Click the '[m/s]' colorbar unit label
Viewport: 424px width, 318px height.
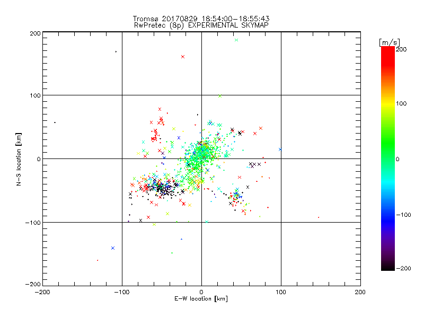(390, 42)
